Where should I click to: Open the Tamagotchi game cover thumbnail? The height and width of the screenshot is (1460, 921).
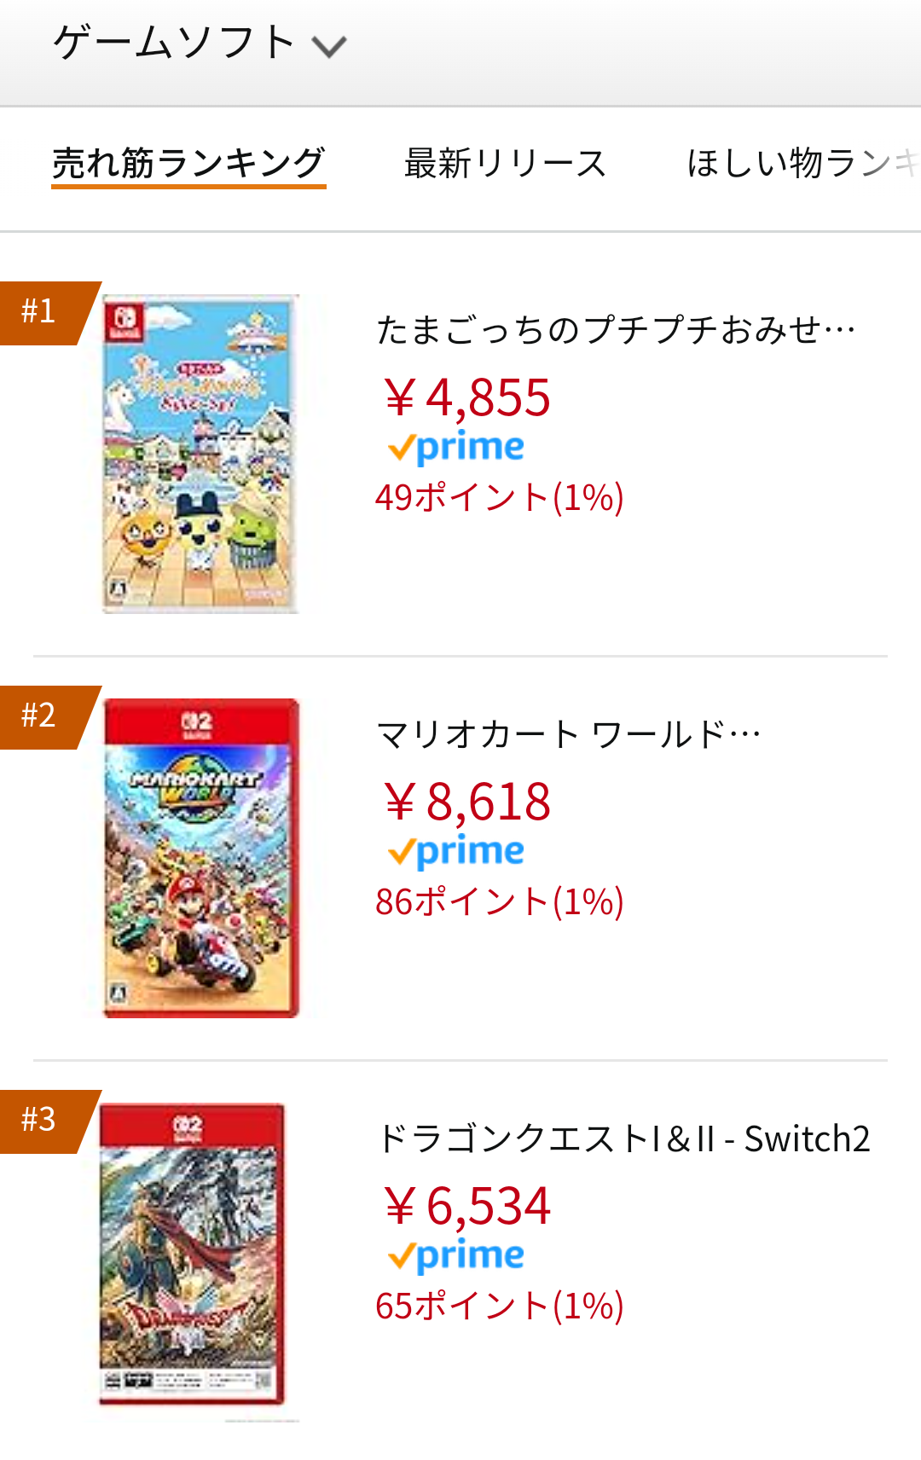pyautogui.click(x=200, y=453)
